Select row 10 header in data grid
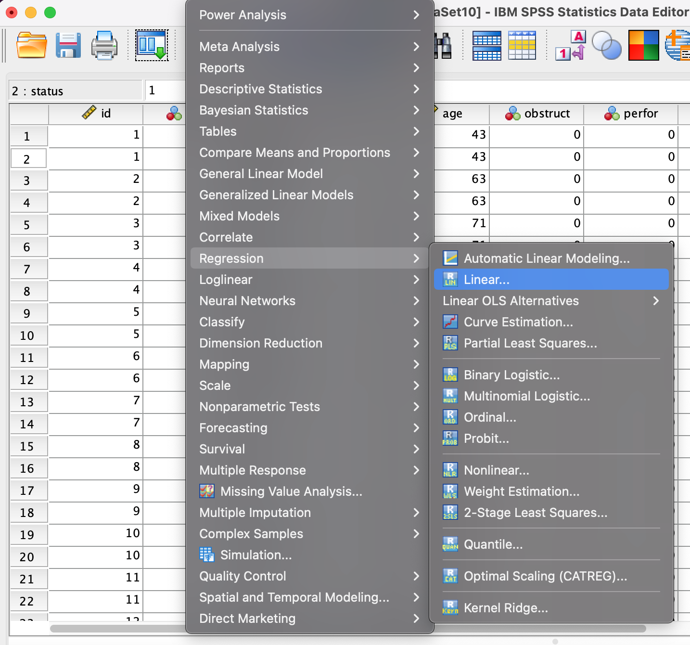The image size is (690, 645). pos(28,335)
